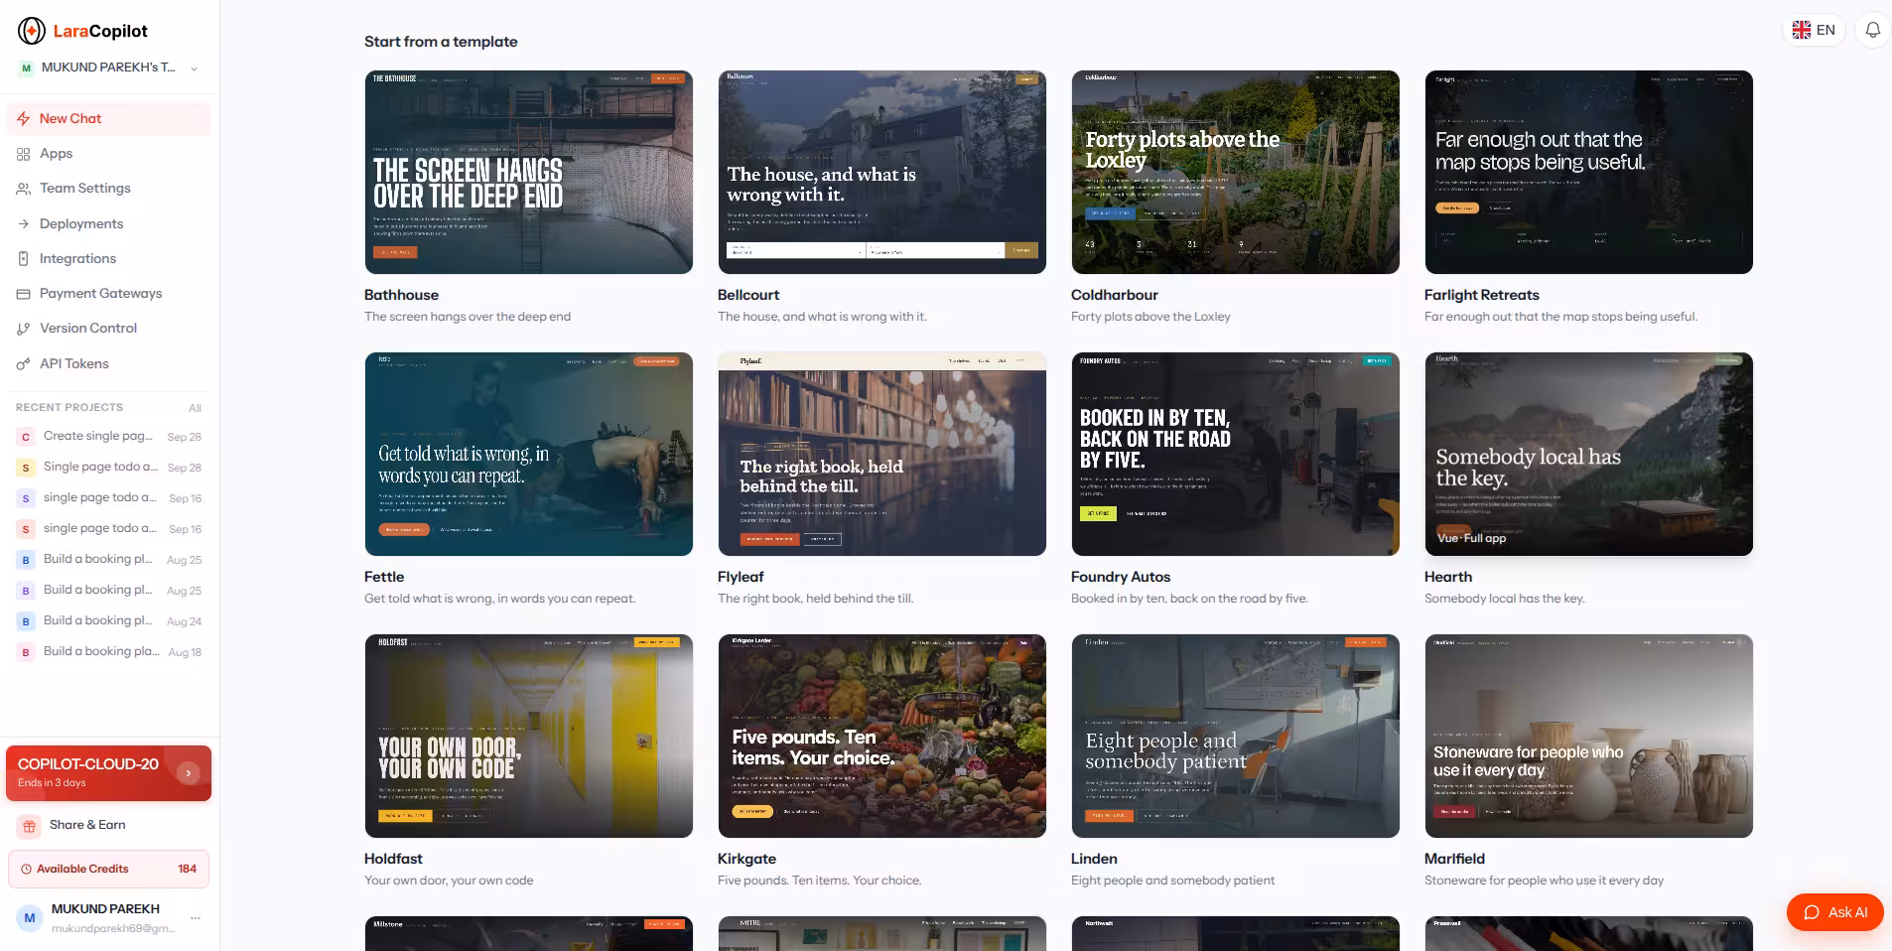Click 'Forty plots above the Loxley' description
The width and height of the screenshot is (1892, 951).
(1150, 317)
